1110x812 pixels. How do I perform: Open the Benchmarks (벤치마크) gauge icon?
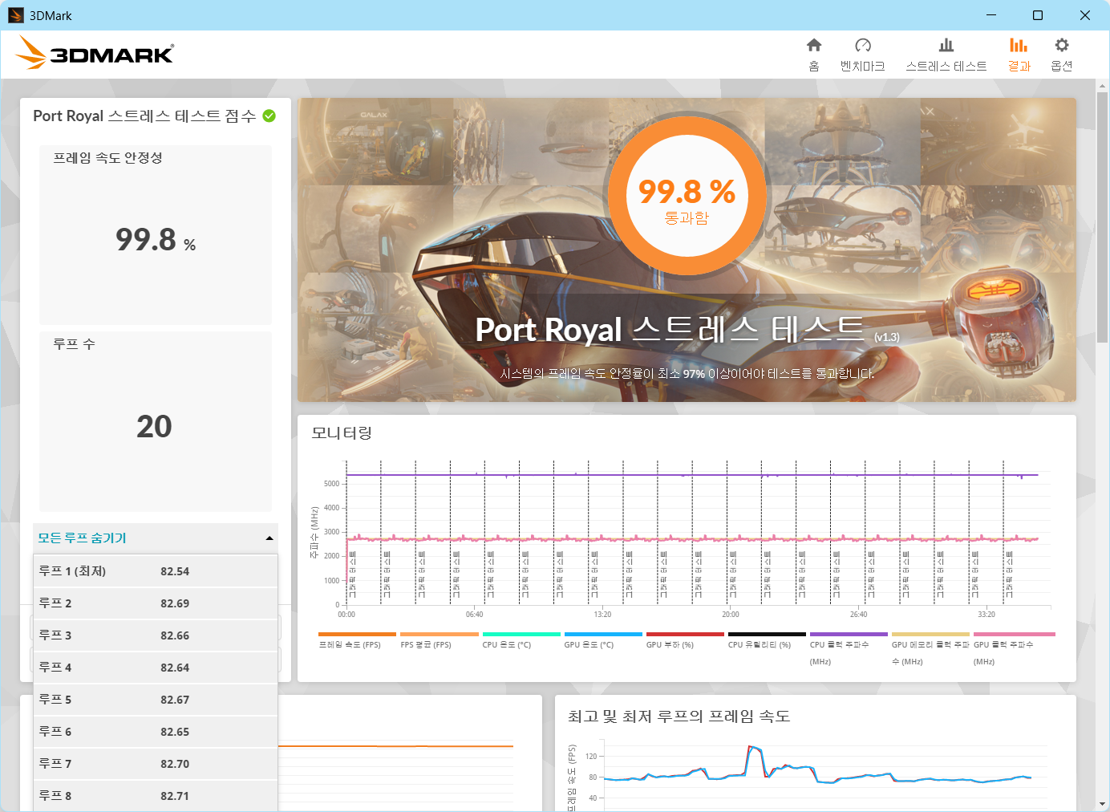(863, 46)
